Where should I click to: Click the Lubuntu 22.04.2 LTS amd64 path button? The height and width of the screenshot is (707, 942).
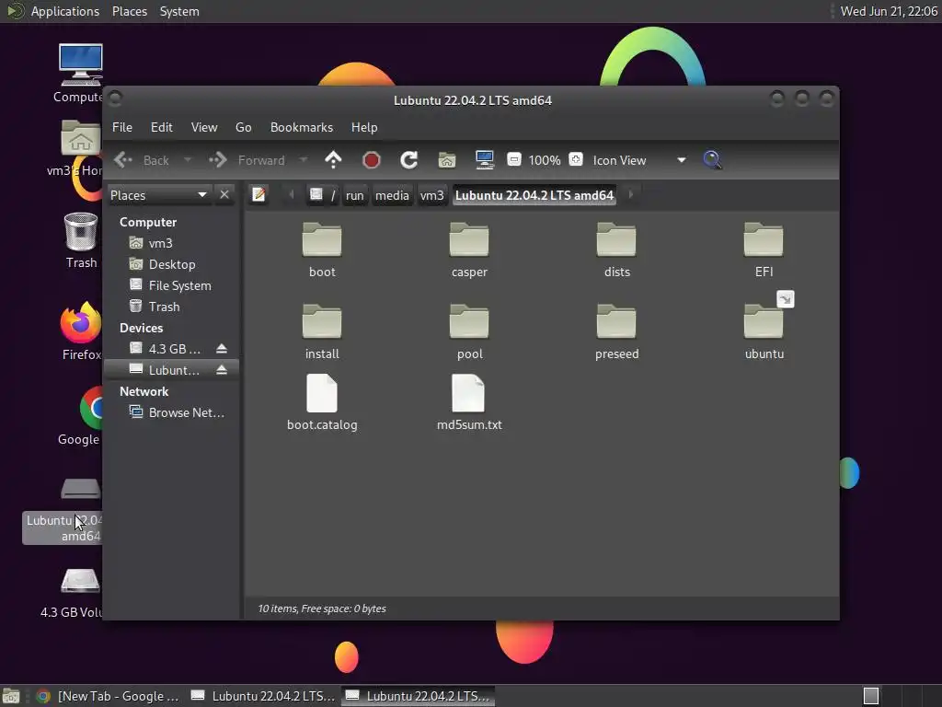click(x=534, y=195)
